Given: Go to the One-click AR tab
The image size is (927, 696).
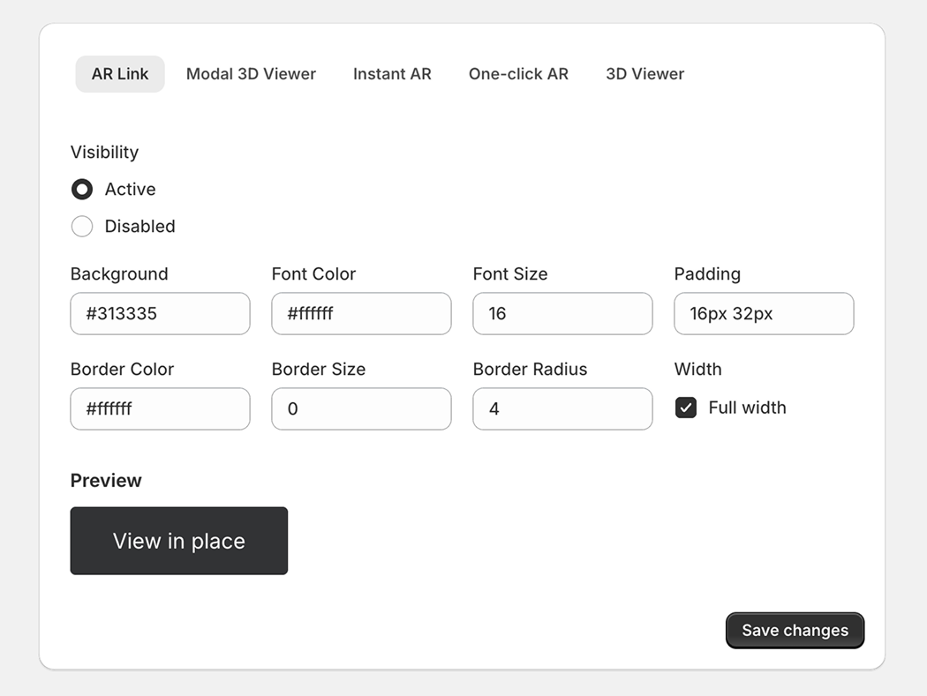Looking at the screenshot, I should [x=518, y=74].
